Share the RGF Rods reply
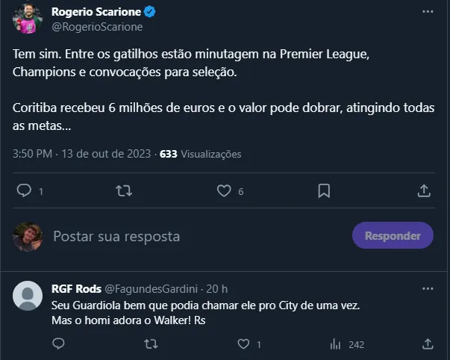The image size is (450, 360). pyautogui.click(x=428, y=344)
